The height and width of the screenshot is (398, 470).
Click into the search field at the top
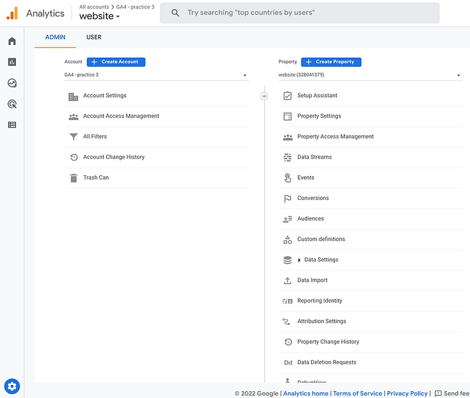300,13
